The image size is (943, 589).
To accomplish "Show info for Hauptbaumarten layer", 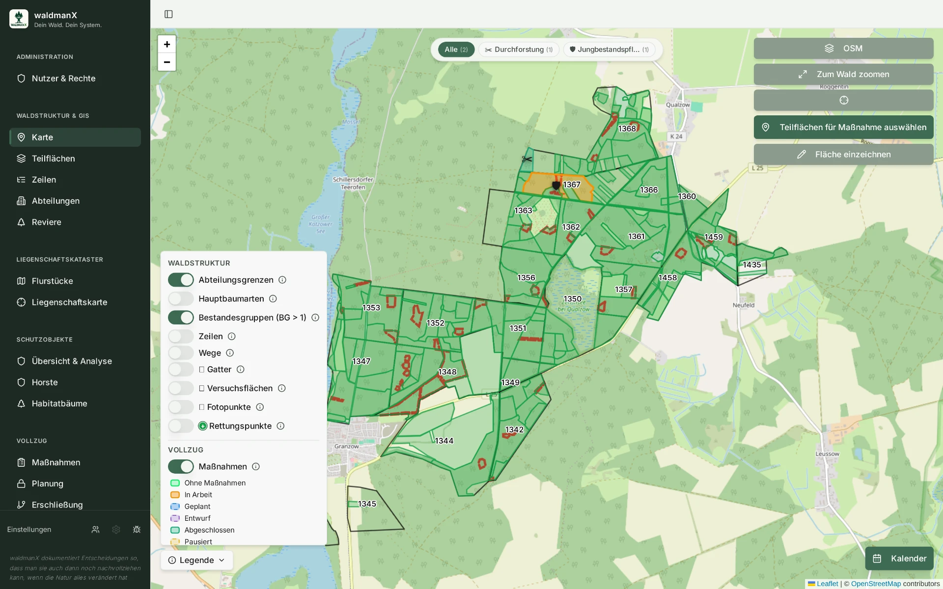I will click(273, 298).
